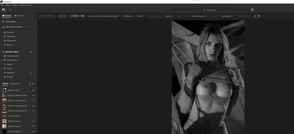294x134 pixels.
Task: Filter by the heart likes icon
Action: 255,16
